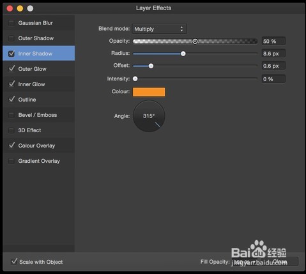Enable the Gaussian Blur checkbox
The width and height of the screenshot is (306, 274).
coord(11,23)
